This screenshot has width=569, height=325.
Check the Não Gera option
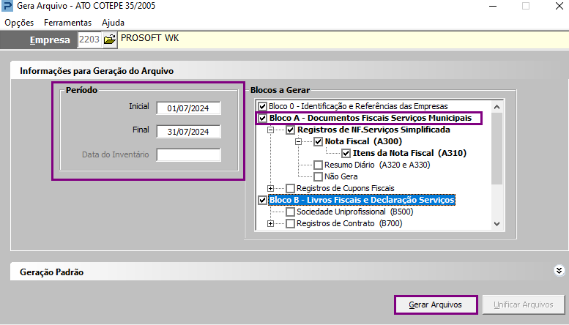(x=319, y=176)
